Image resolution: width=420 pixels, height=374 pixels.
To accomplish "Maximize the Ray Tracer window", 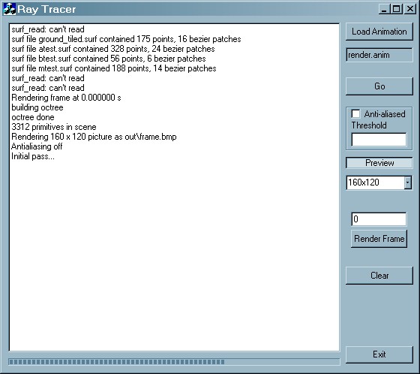I will pyautogui.click(x=397, y=9).
